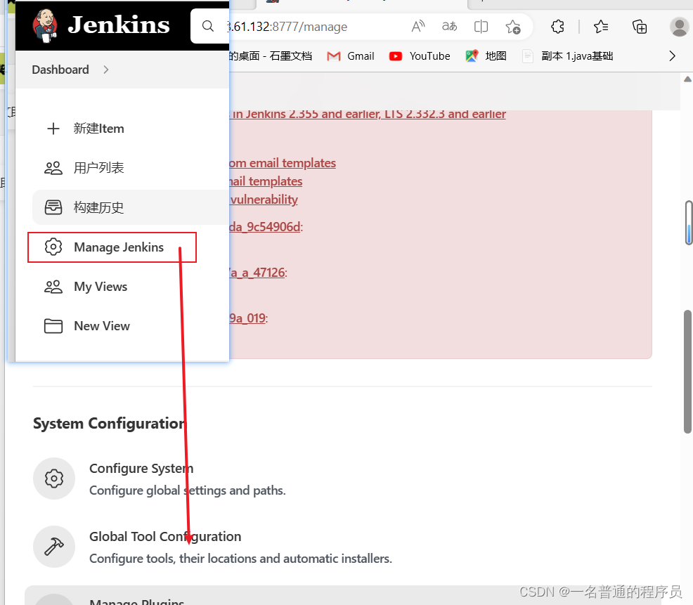Open the 副本 1.java基础 bookmark
Image resolution: width=693 pixels, height=605 pixels.
tap(568, 56)
